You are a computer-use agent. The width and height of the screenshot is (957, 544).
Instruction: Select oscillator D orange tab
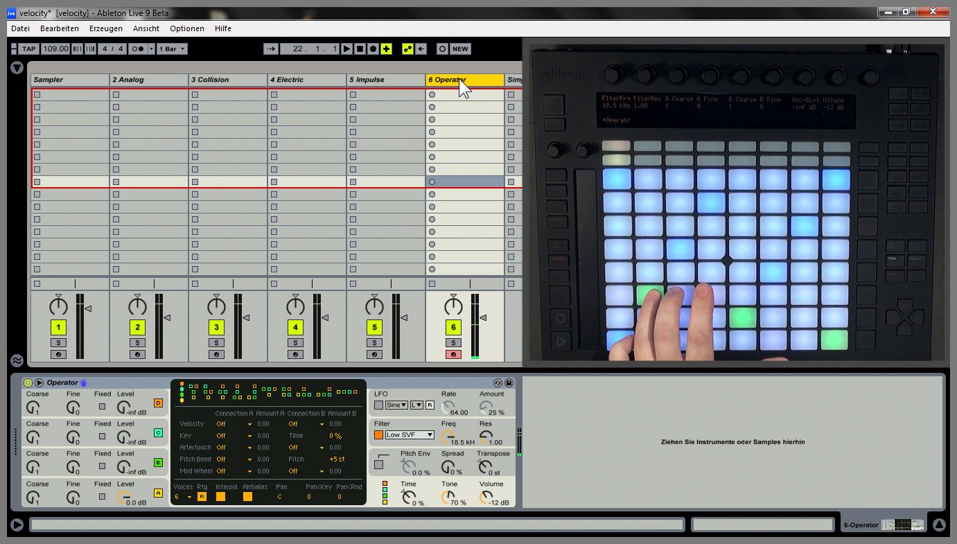[158, 403]
